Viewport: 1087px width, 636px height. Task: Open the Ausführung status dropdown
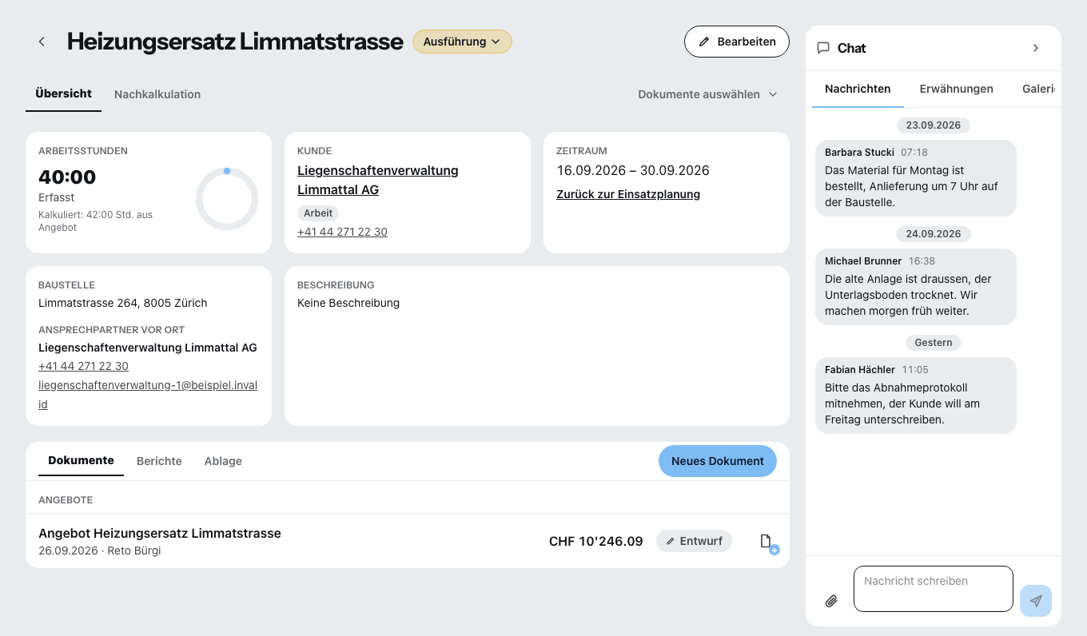point(462,42)
